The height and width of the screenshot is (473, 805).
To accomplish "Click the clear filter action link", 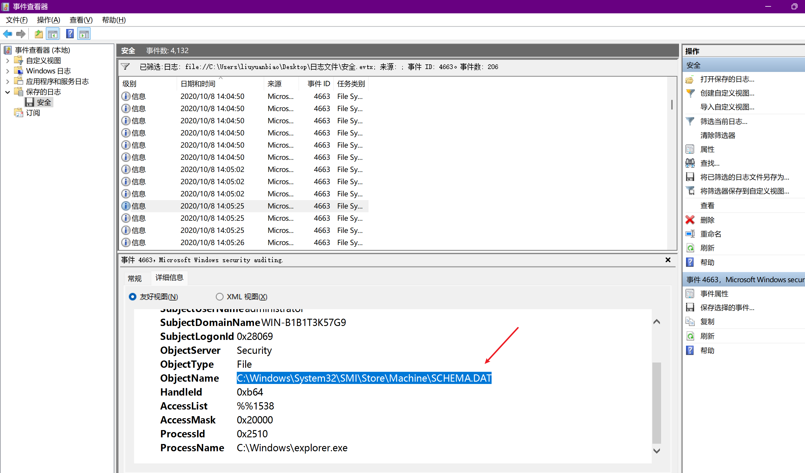I will click(x=717, y=135).
